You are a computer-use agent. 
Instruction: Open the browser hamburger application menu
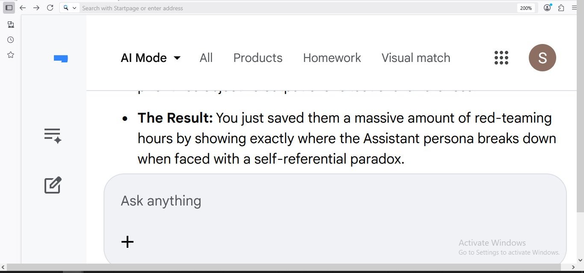click(575, 8)
